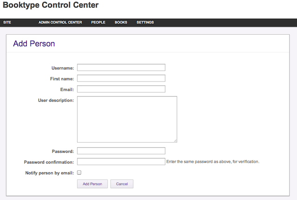The height and width of the screenshot is (200, 297).
Task: Click the 'Password confirmation:' label text
Action: point(49,162)
